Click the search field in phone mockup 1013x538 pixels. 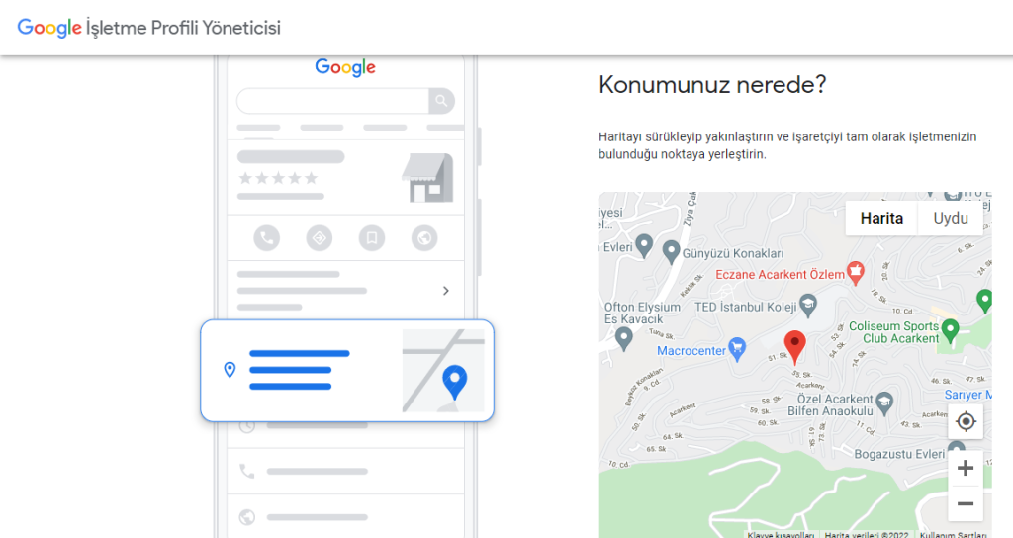(332, 101)
